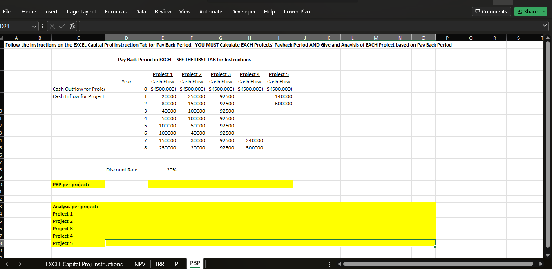Switch to the NPV sheet tab
552x269 pixels.
click(x=140, y=264)
